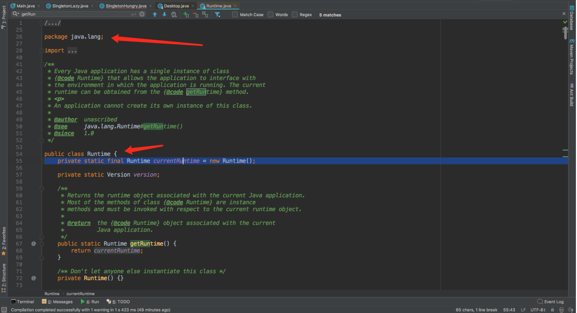Open the Terminal tool window
This screenshot has height=313, width=577.
[x=22, y=302]
